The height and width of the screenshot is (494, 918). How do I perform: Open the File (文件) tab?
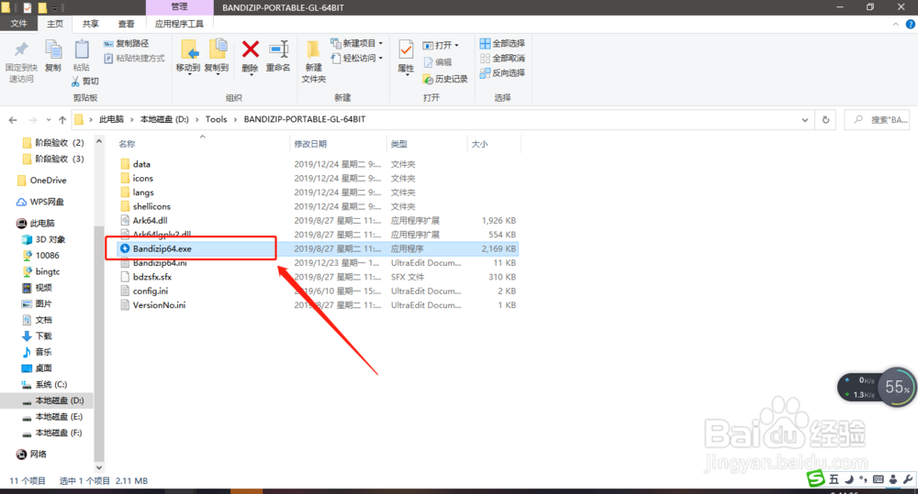(x=18, y=24)
